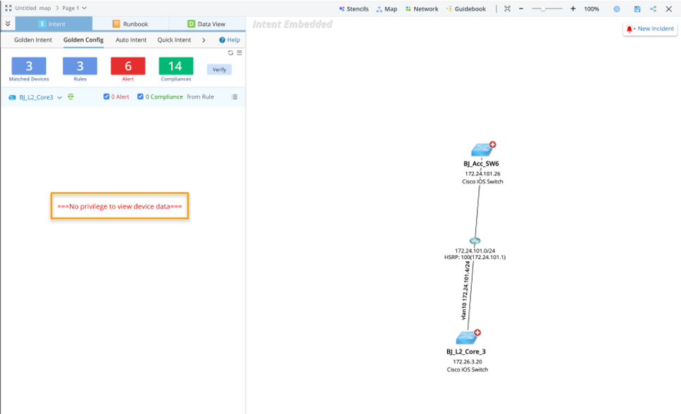Toggle the 0 Alert checkbox

(x=106, y=96)
